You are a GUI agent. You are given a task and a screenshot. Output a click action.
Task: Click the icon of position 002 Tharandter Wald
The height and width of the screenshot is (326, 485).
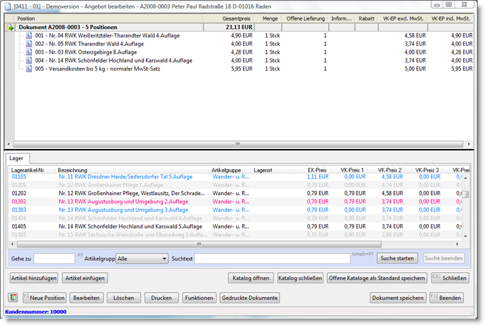[29, 44]
